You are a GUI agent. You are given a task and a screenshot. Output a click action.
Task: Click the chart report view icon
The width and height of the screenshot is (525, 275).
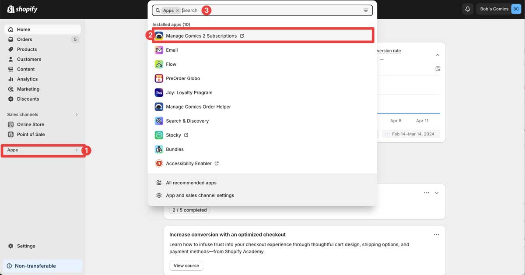[x=437, y=69]
